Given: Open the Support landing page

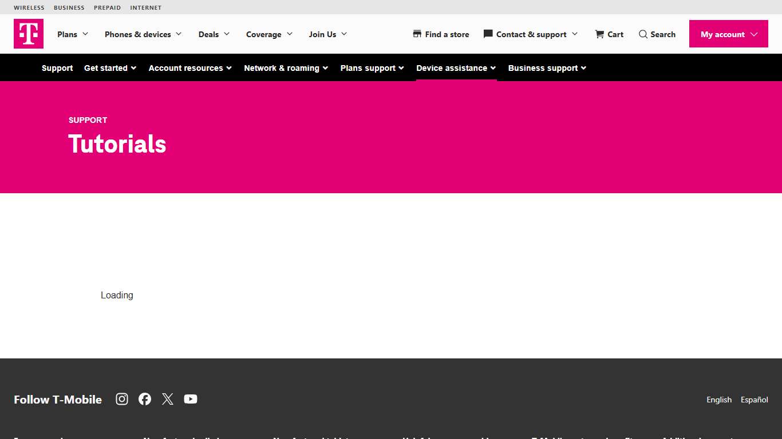Looking at the screenshot, I should point(57,67).
